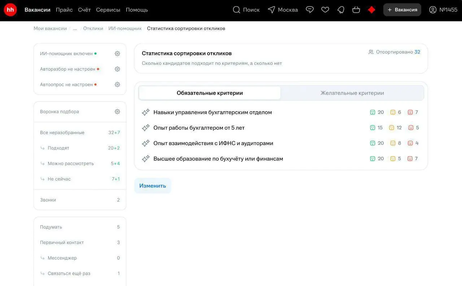The width and height of the screenshot is (462, 286).
Task: Open the basket icon in the top bar
Action: [x=356, y=10]
